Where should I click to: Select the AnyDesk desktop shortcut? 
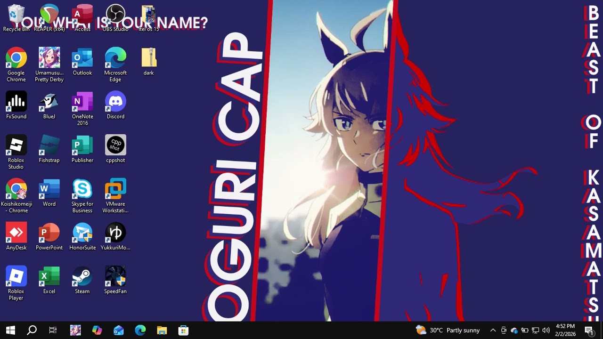pyautogui.click(x=16, y=236)
